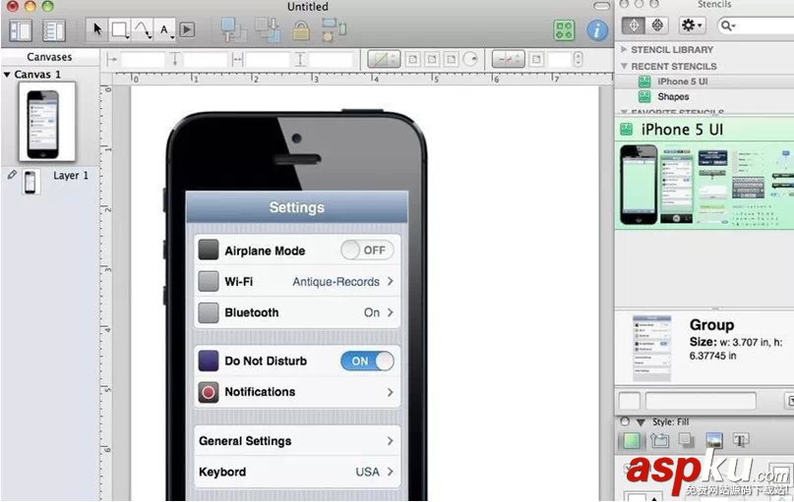This screenshot has width=794, height=502.
Task: Expand the STENCIL LIBRARY section
Action: pos(624,49)
